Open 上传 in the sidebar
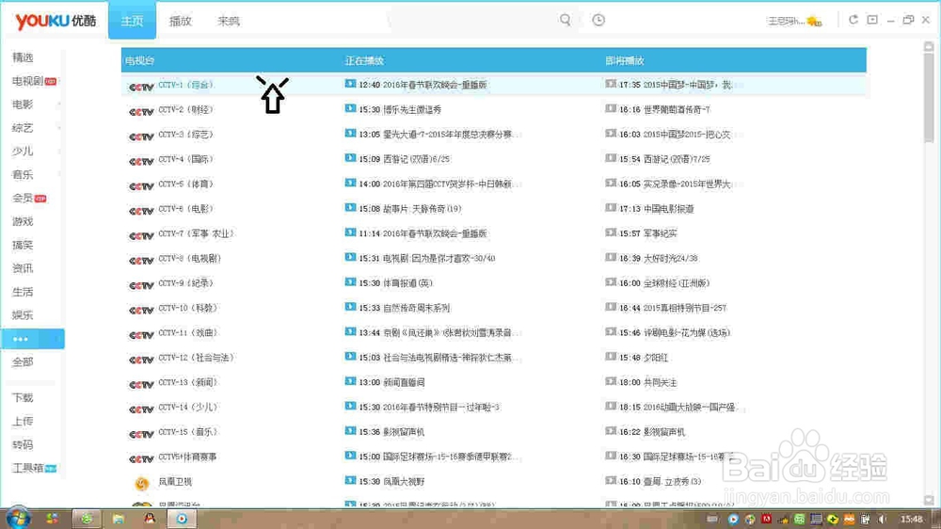 23,422
